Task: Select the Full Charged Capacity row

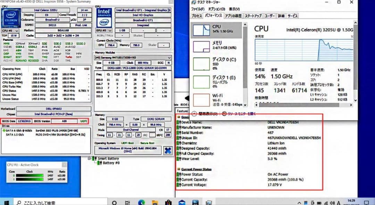Action: 249,154
